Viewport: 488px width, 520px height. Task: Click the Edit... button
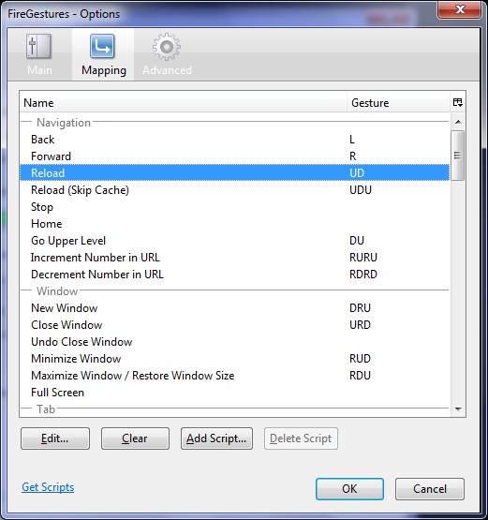[55, 438]
